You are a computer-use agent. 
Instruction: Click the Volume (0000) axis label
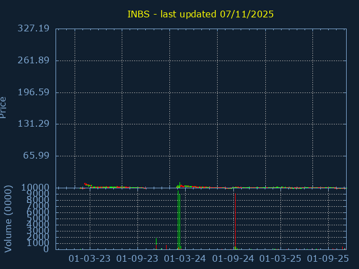(x=9, y=218)
